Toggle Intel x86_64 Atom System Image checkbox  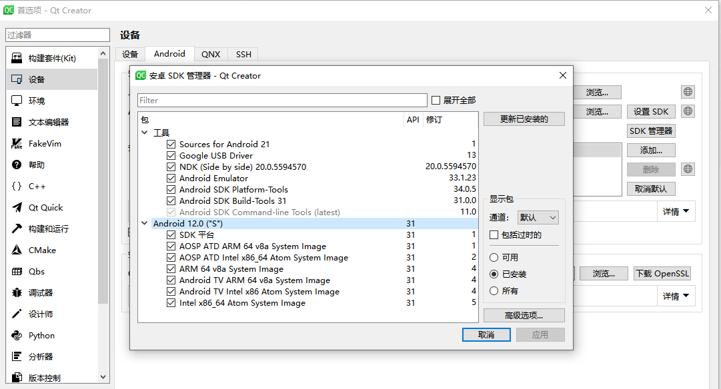point(171,302)
